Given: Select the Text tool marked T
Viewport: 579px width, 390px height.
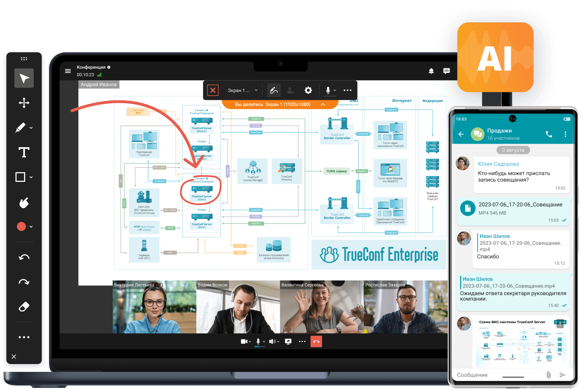Looking at the screenshot, I should coord(24,152).
